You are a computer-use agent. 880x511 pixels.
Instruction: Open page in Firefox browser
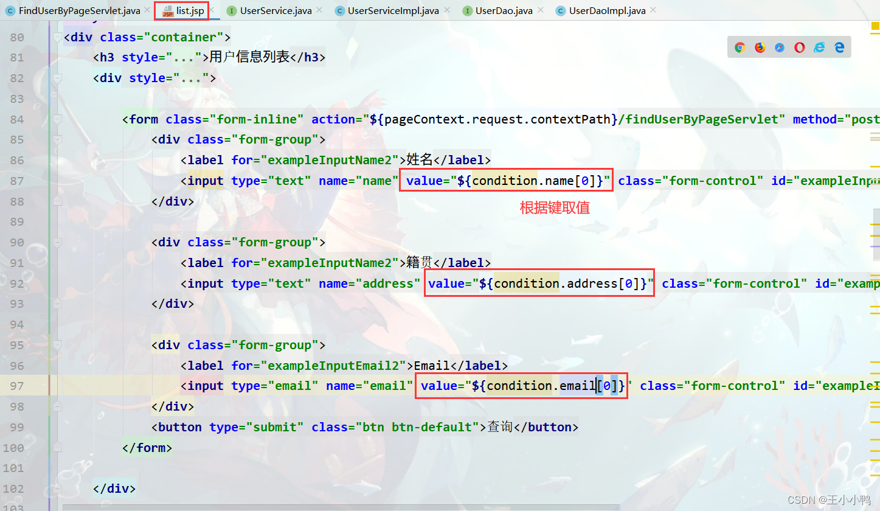pos(760,47)
